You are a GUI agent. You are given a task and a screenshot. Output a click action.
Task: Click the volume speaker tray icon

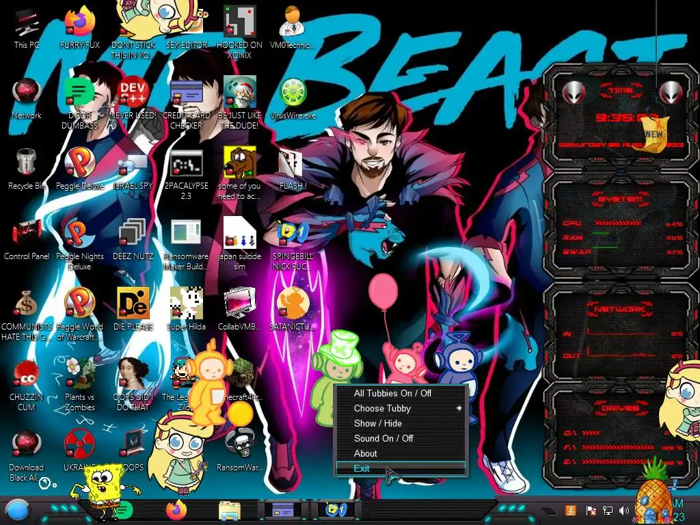coord(623,510)
